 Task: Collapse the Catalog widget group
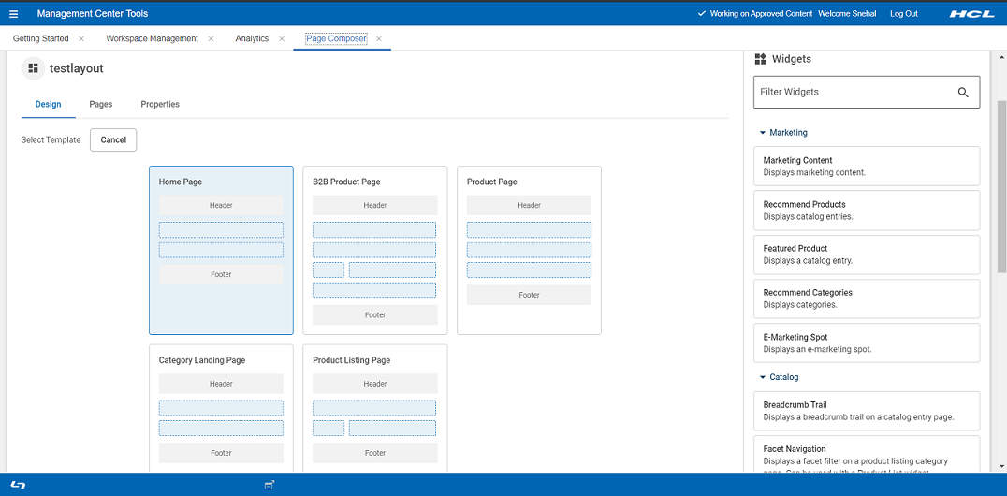(763, 377)
